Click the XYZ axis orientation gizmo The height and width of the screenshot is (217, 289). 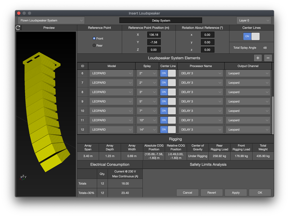pyautogui.click(x=23, y=177)
